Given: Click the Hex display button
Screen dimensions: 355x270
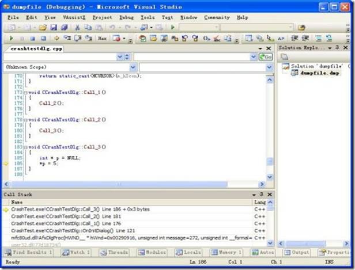Looking at the screenshot, I should point(102,39).
